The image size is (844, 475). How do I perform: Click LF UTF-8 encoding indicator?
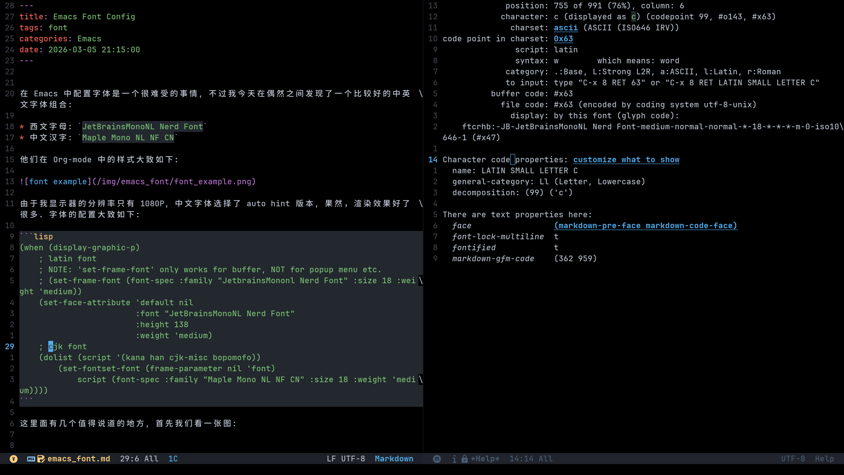[x=346, y=459]
